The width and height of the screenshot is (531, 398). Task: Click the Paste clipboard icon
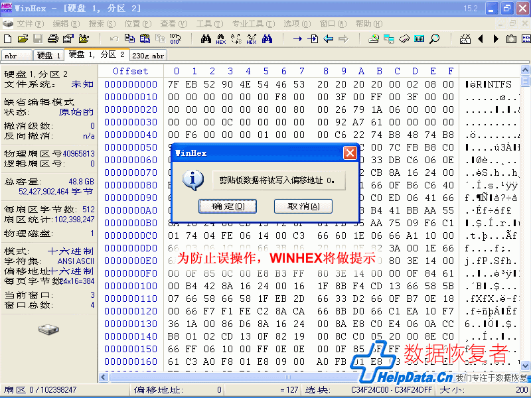click(145, 38)
